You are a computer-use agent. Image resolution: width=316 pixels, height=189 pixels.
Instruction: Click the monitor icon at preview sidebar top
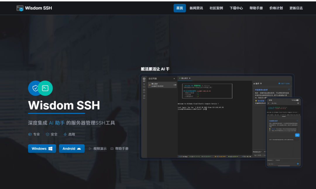point(144,79)
